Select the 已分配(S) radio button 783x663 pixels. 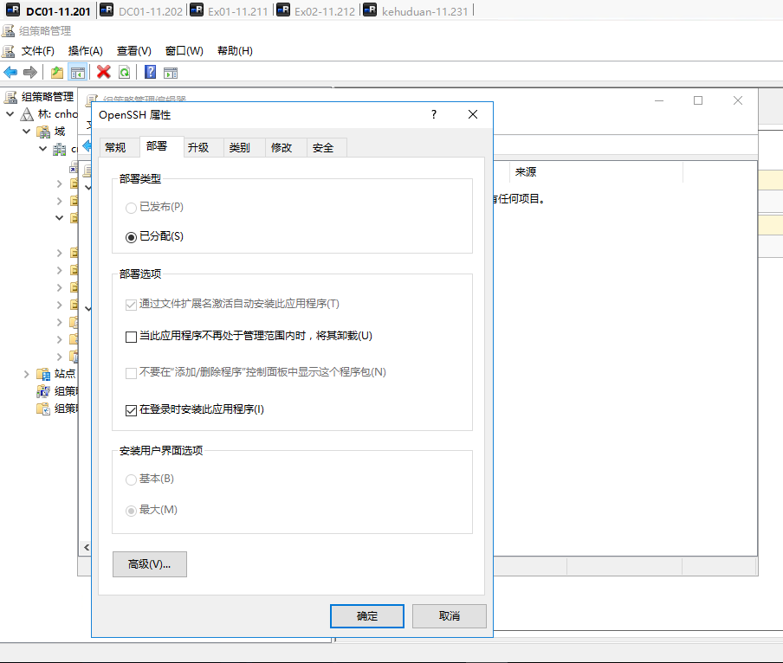click(131, 237)
